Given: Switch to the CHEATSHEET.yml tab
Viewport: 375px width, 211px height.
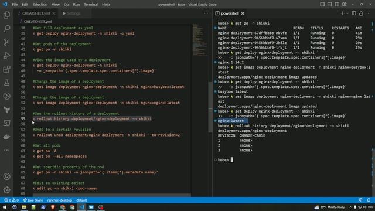Looking at the screenshot, I should click(36, 13).
